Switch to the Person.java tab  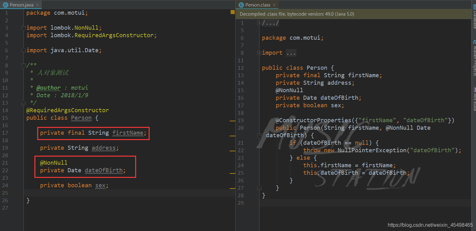click(x=21, y=5)
